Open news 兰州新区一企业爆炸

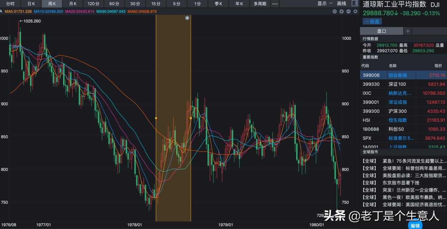(404, 190)
